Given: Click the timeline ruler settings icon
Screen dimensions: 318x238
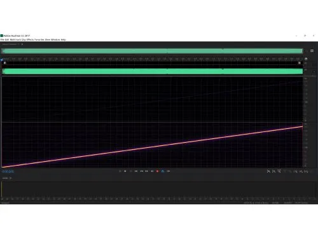Looking at the screenshot, I should [x=306, y=59].
